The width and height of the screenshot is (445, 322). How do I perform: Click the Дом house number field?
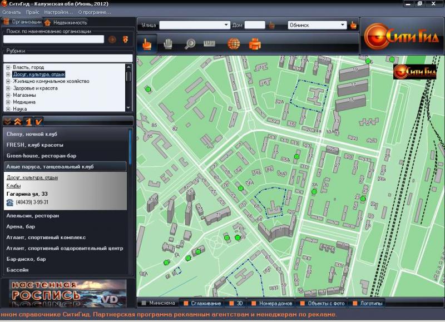(255, 25)
